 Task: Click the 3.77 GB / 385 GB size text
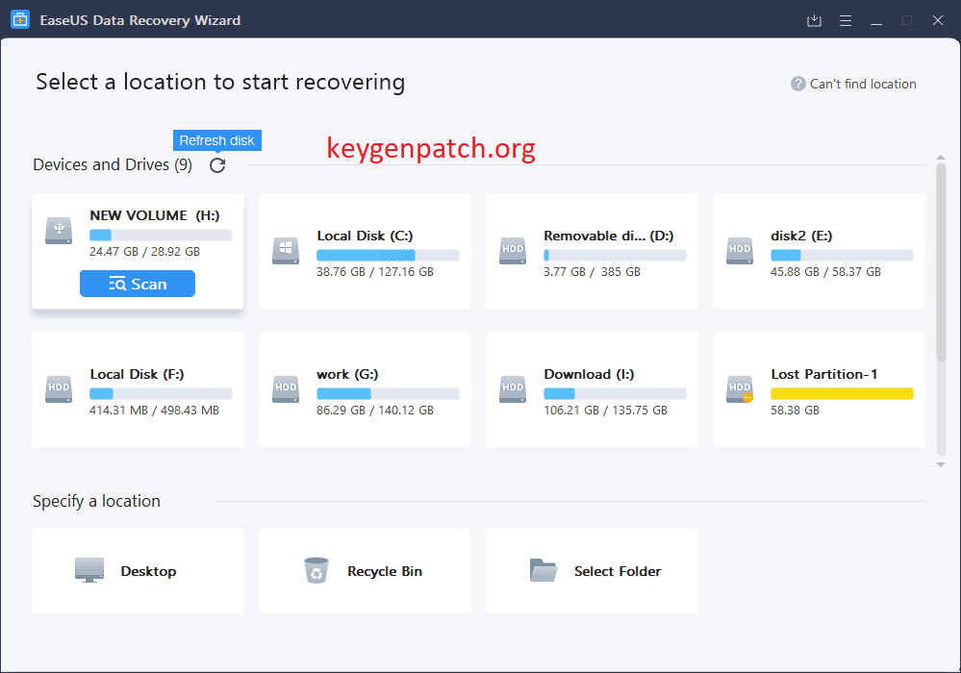pyautogui.click(x=592, y=272)
